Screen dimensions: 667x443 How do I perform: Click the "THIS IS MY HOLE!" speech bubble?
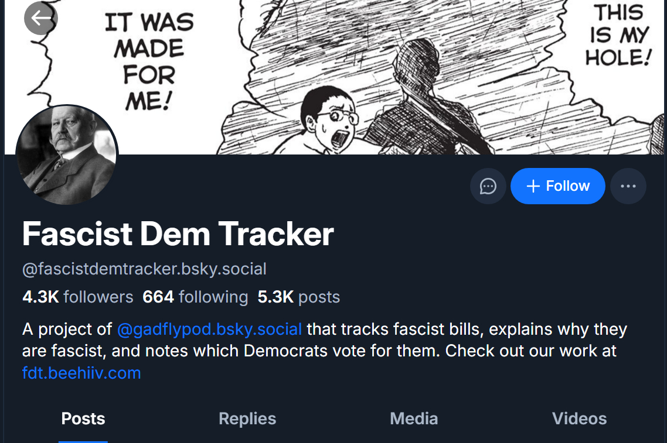click(618, 35)
